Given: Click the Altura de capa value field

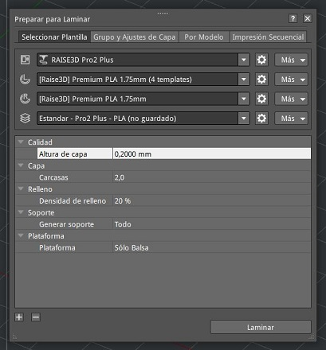Looking at the screenshot, I should point(212,154).
